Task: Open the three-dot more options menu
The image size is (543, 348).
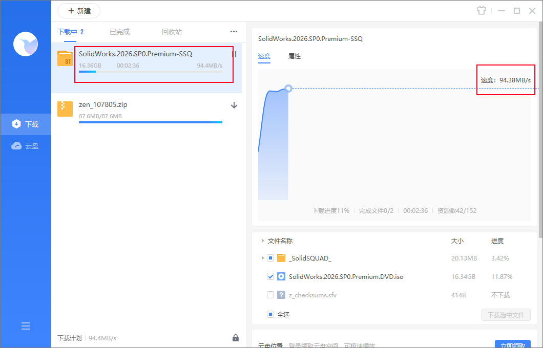Action: pos(234,32)
